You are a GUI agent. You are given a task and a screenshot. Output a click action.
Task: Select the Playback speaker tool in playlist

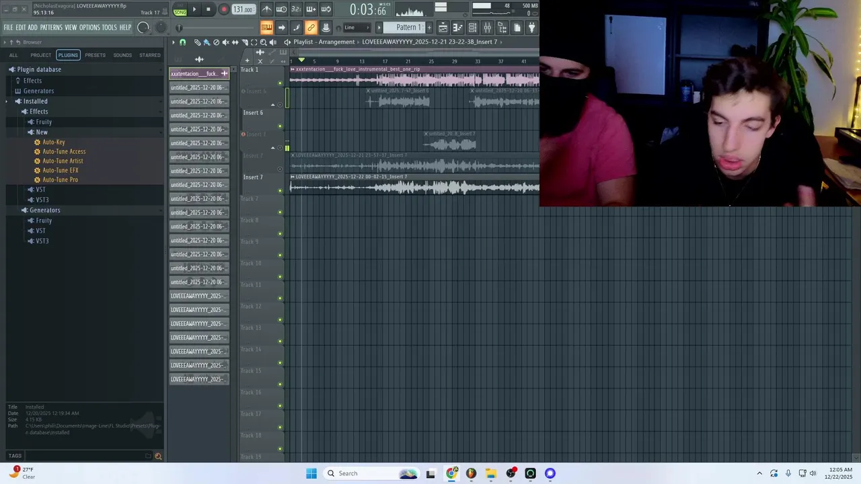point(272,42)
